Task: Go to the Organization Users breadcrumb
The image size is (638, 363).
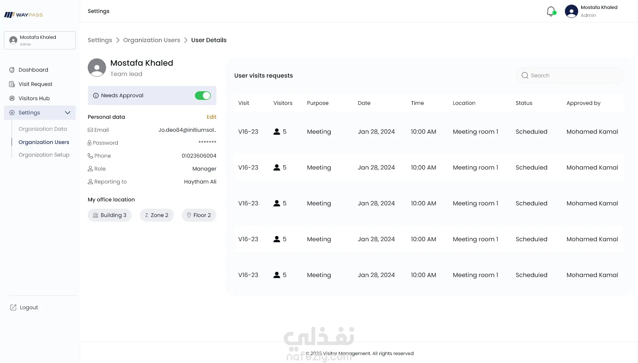Action: pyautogui.click(x=152, y=40)
